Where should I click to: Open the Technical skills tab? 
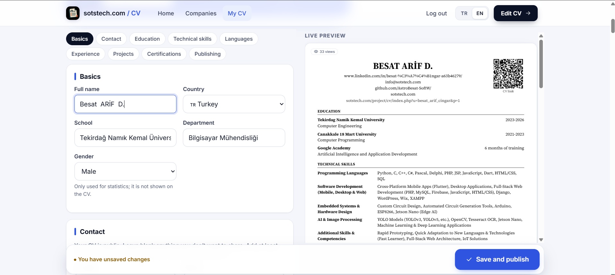point(192,39)
